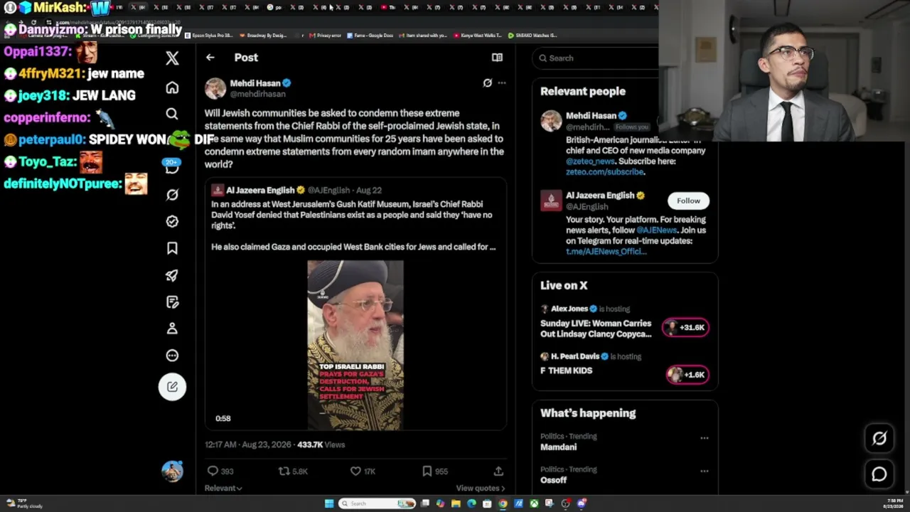Screen dimensions: 910x512
Task: Open the quoted Al Jazeera English account name
Action: pyautogui.click(x=260, y=190)
